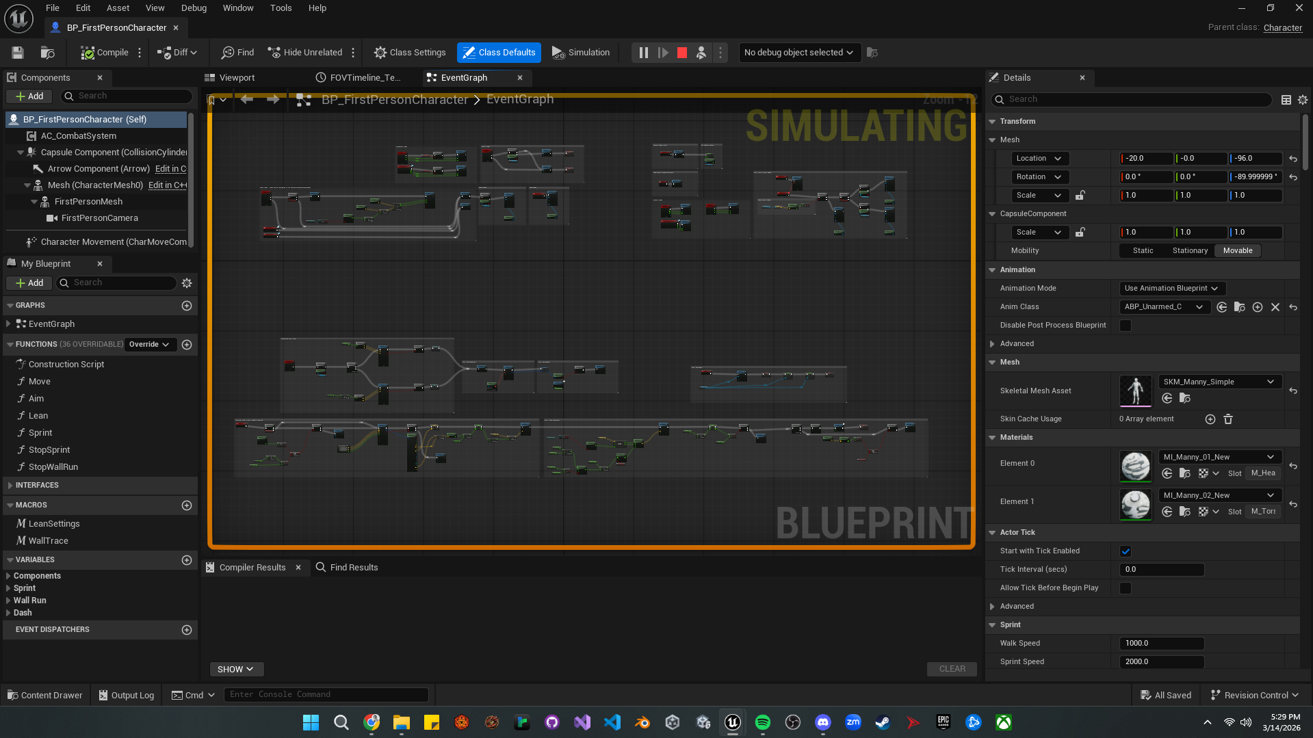Open Details panel settings gear

coord(1302,100)
